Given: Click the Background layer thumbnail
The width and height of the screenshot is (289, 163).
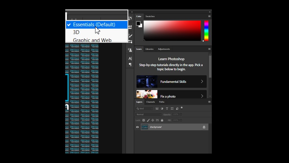Looking at the screenshot, I should (x=144, y=127).
